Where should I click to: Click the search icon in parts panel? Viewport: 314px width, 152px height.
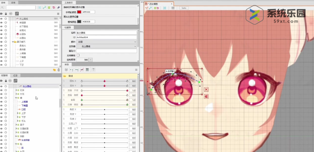[x=3, y=7]
